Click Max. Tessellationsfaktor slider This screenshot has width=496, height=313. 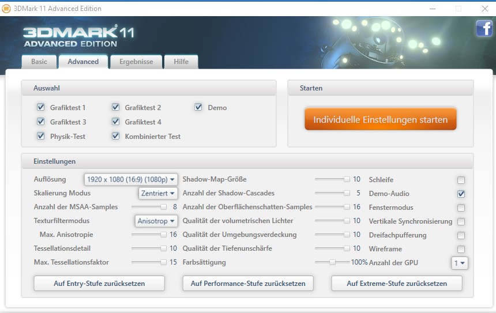tap(149, 262)
